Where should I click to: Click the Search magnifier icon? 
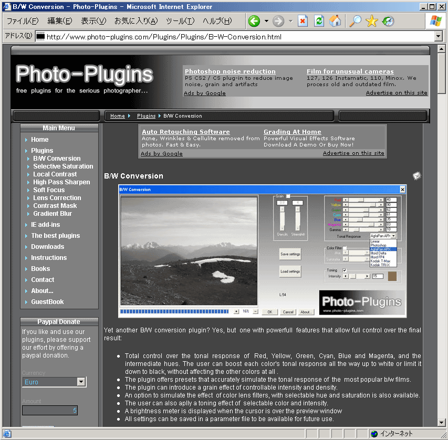355,21
